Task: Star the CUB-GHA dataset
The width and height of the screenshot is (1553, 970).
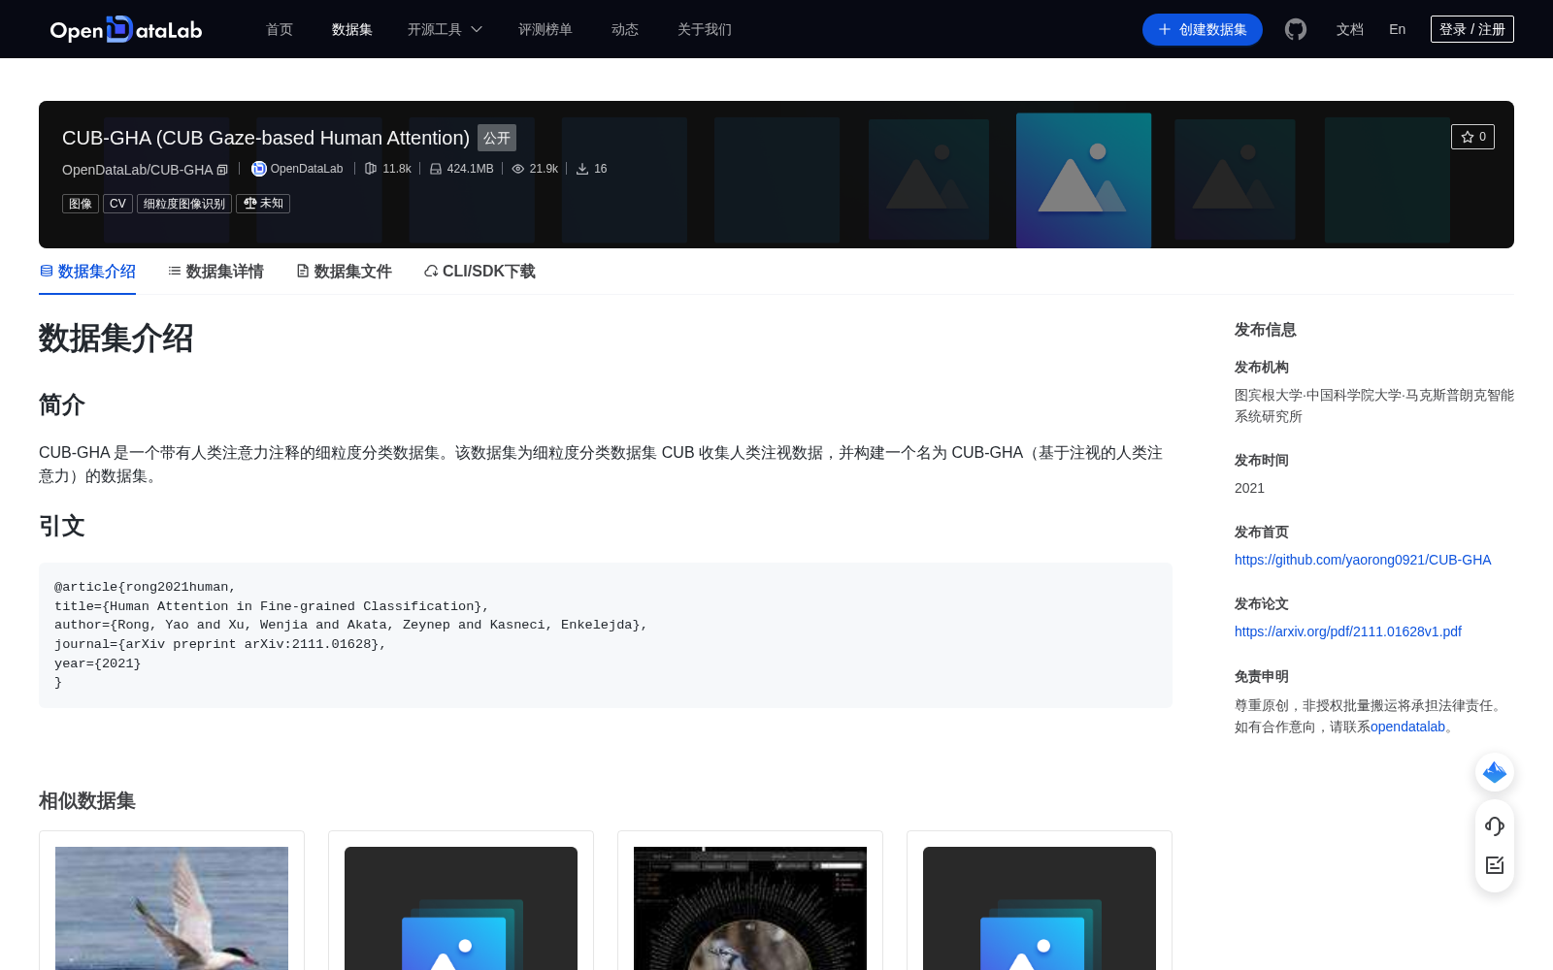Action: [x=1472, y=137]
